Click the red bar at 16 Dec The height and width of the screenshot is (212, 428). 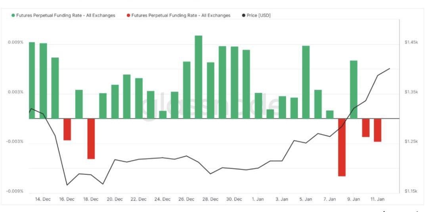67,129
